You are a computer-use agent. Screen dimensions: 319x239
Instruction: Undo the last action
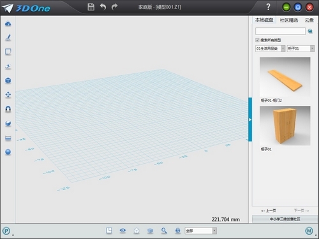pos(103,7)
